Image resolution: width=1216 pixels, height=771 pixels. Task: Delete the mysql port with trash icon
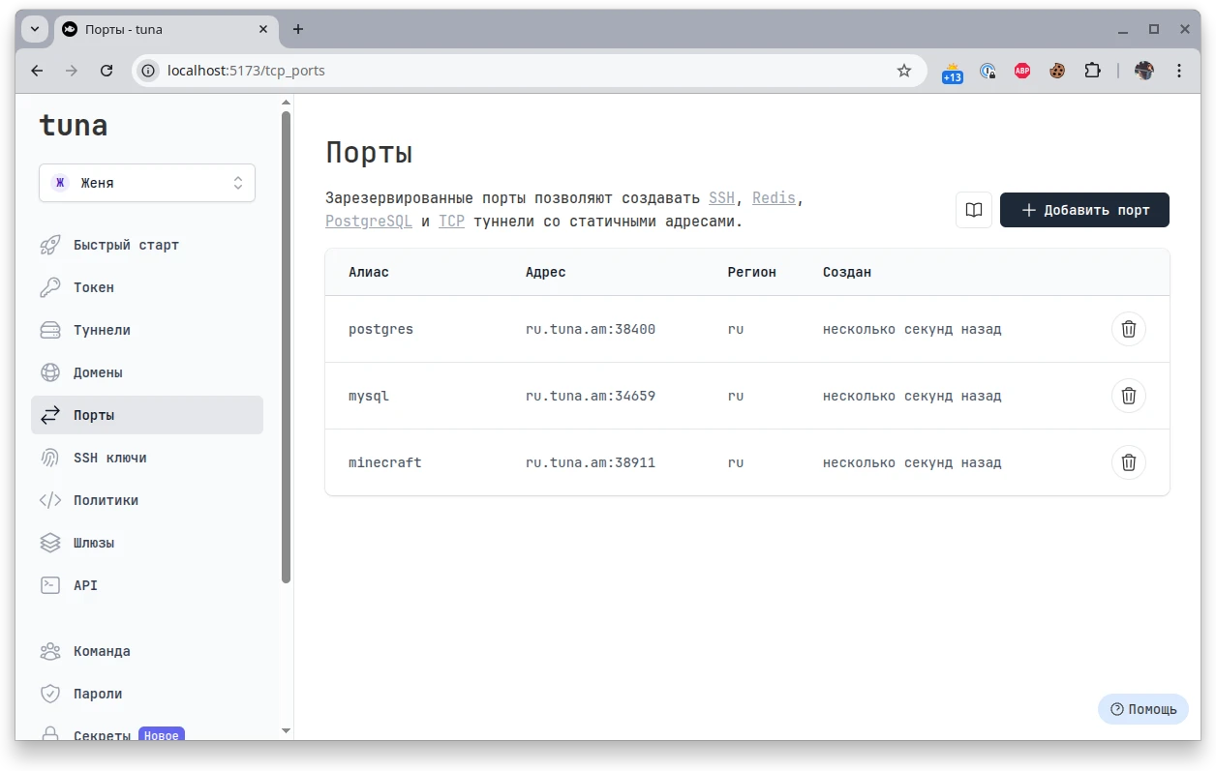click(x=1128, y=396)
